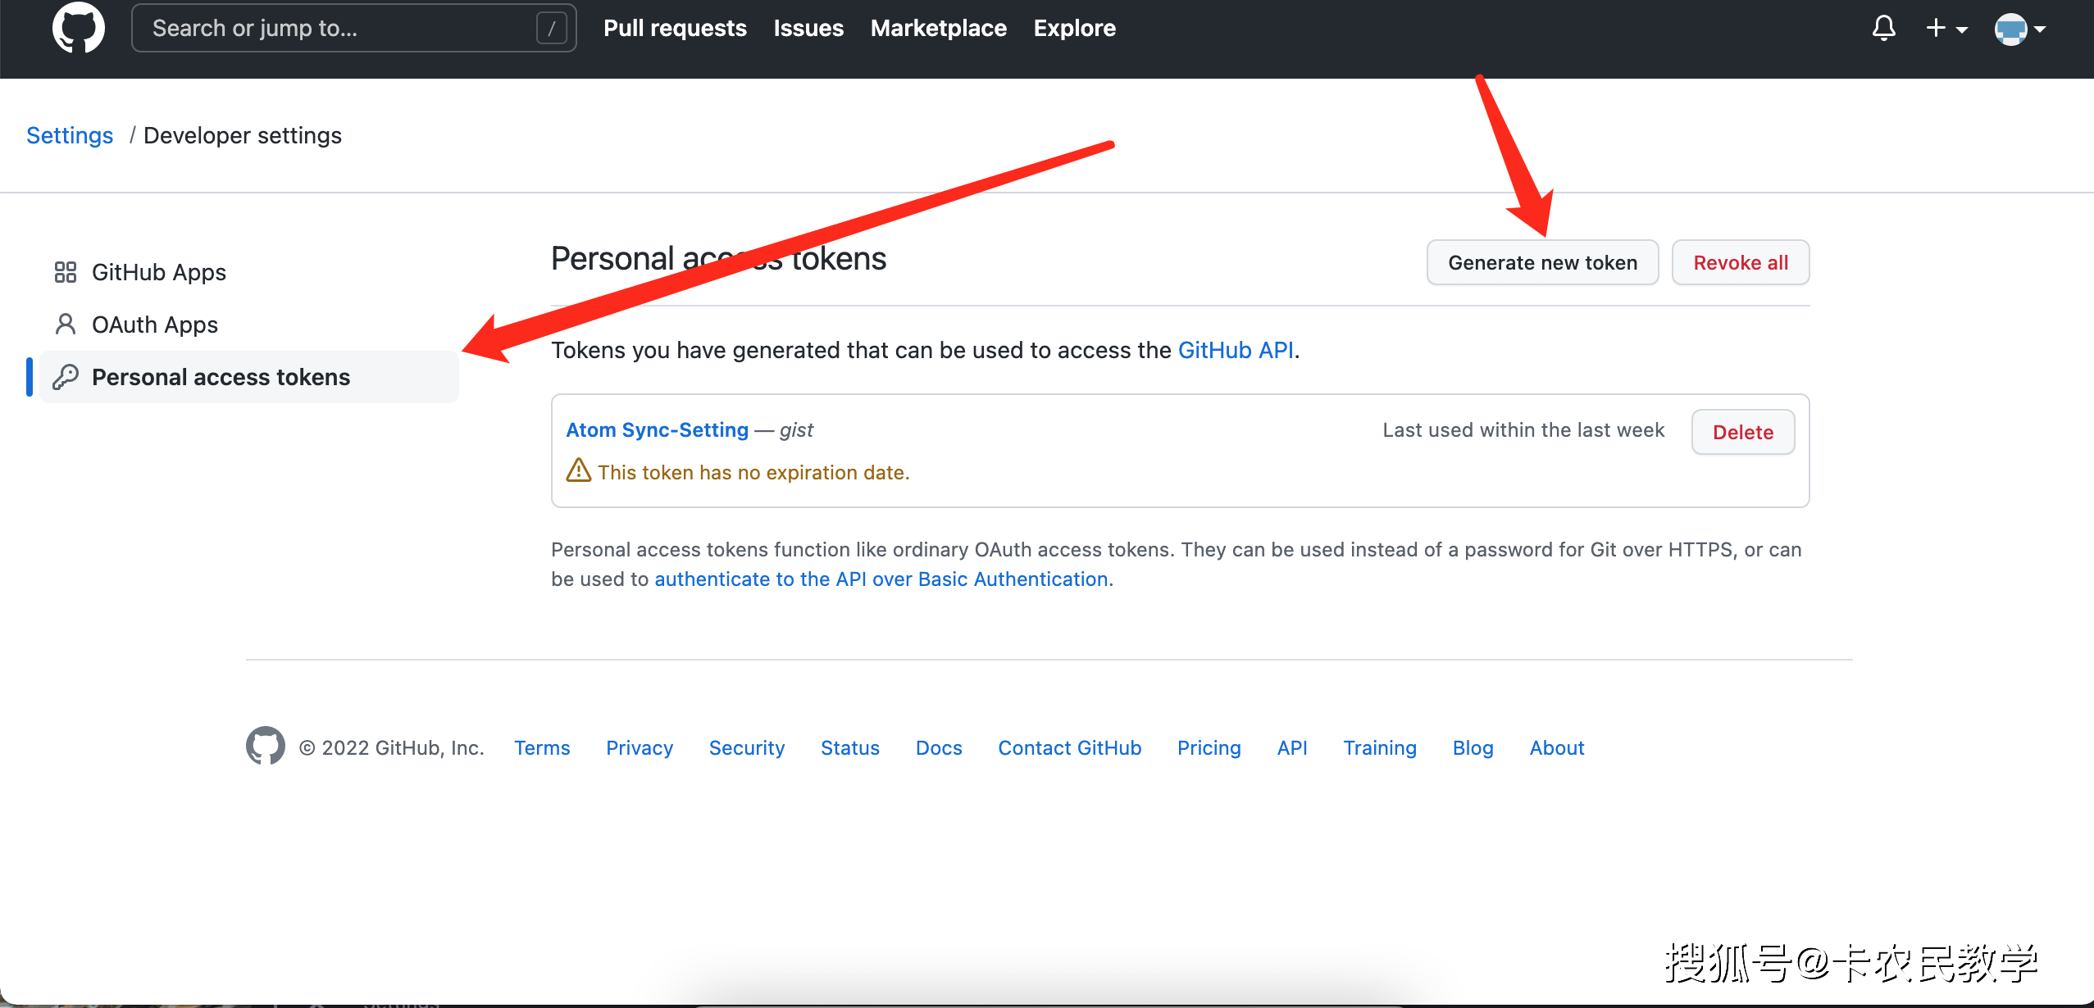
Task: Click '© 2022 GitHub, Inc.' footer text
Action: click(x=392, y=747)
